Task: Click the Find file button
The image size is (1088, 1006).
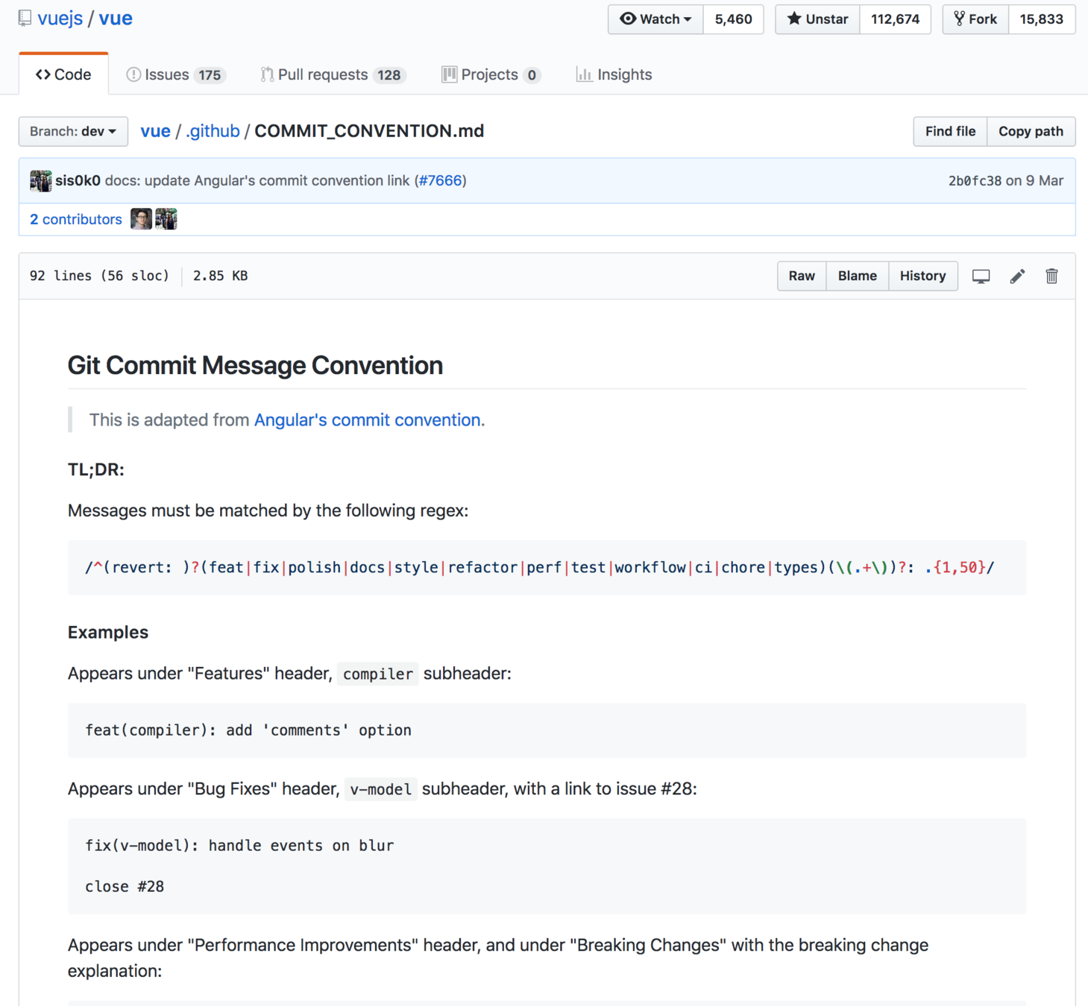Action: click(950, 131)
